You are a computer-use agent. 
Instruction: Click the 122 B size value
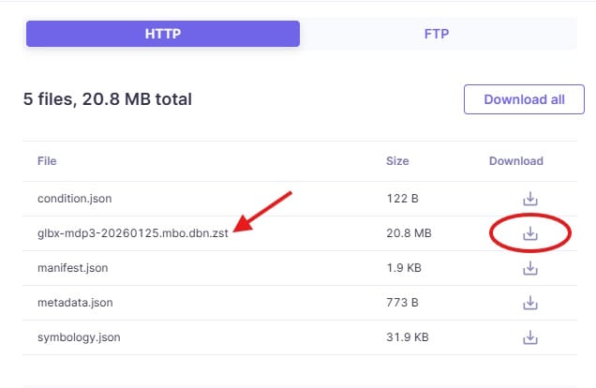[402, 199]
